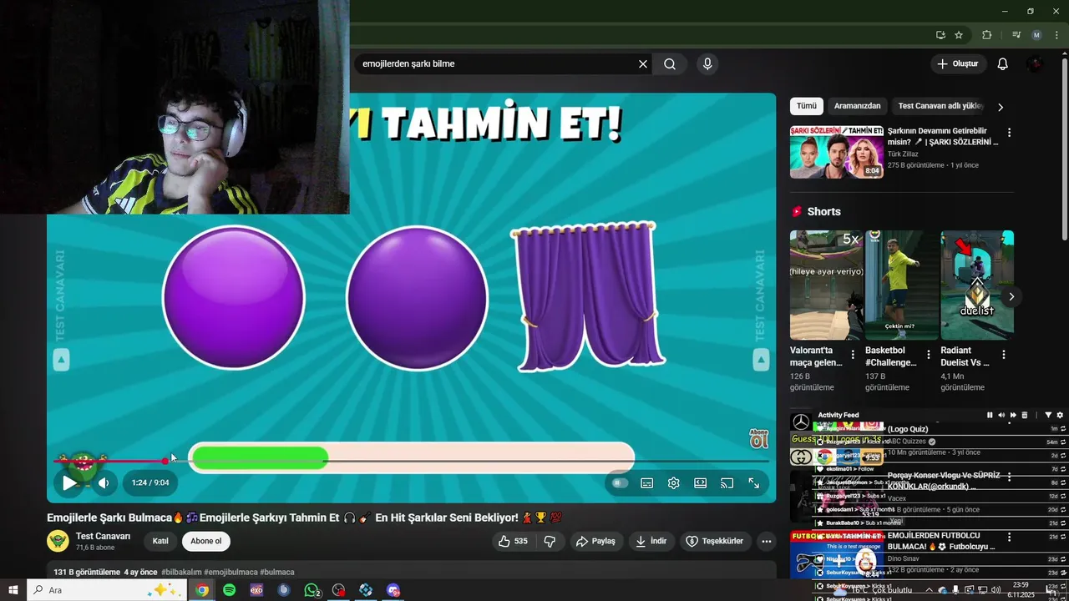Image resolution: width=1069 pixels, height=601 pixels.
Task: Mute alerts in the Activity Feed overlay
Action: point(1001,415)
